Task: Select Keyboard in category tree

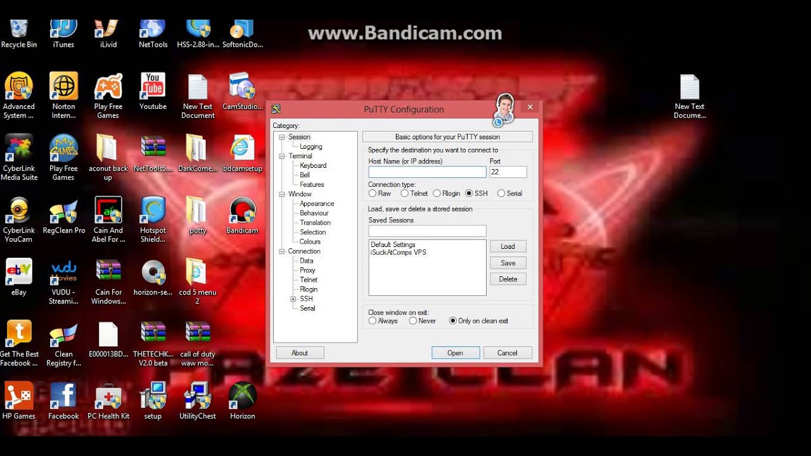Action: pos(313,165)
